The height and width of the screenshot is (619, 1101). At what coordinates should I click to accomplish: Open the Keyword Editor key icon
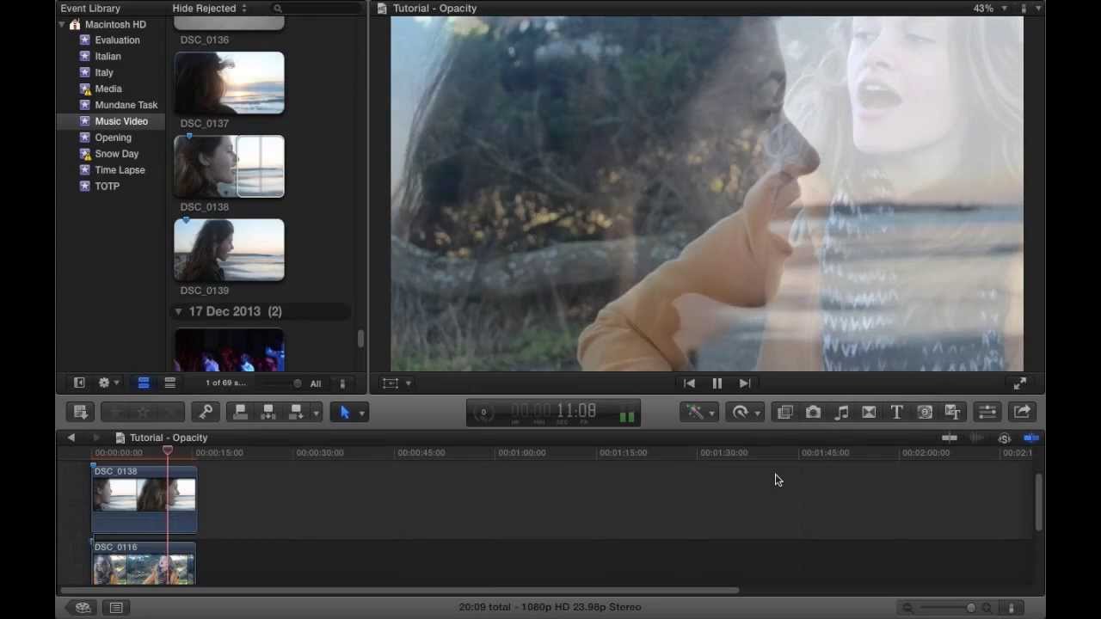pyautogui.click(x=206, y=413)
